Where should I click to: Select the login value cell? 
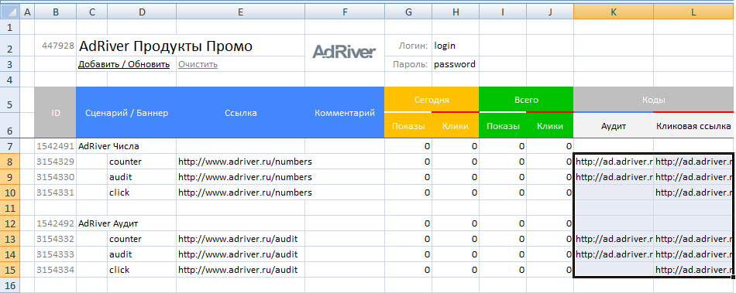tap(455, 46)
